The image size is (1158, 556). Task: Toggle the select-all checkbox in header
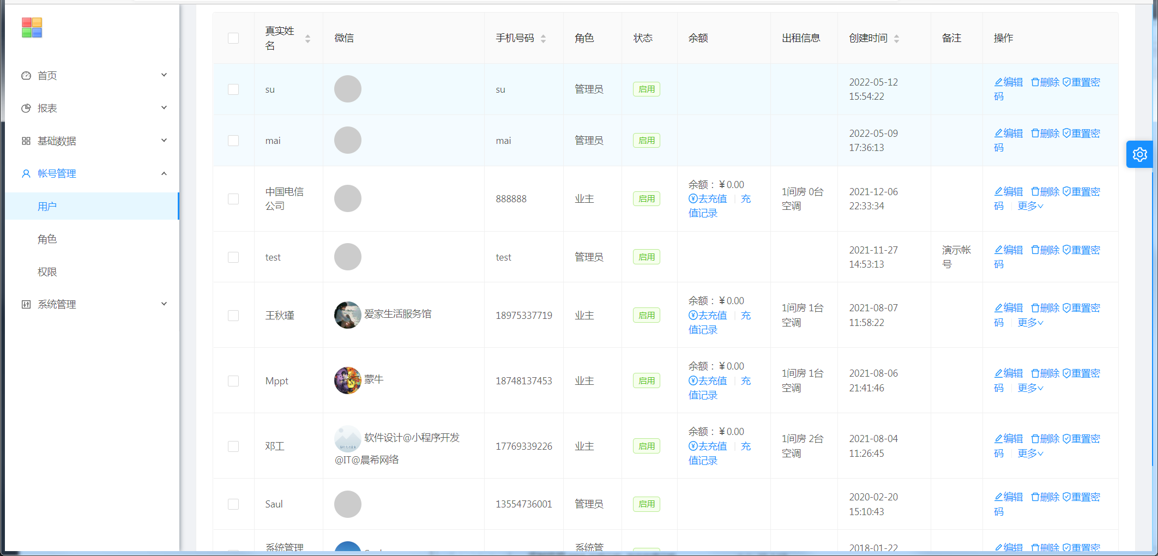(233, 38)
